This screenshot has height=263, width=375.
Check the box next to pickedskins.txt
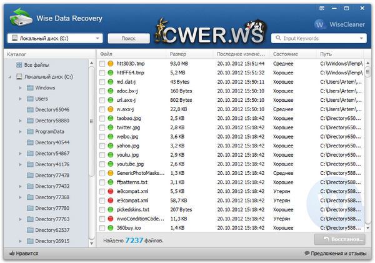coord(102,210)
